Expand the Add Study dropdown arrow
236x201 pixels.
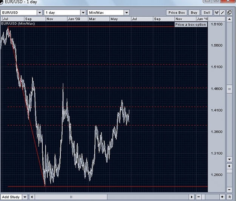pos(25,197)
